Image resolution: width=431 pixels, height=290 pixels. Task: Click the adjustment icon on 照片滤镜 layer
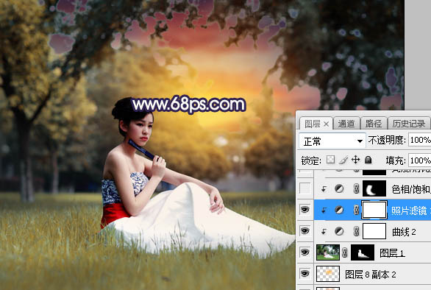pos(339,211)
